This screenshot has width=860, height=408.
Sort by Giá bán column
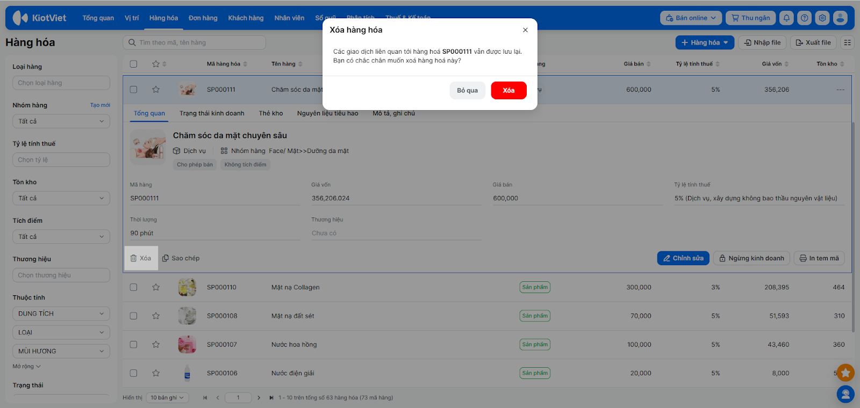tap(637, 64)
